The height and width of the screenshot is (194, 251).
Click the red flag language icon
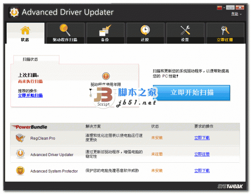pos(220,8)
